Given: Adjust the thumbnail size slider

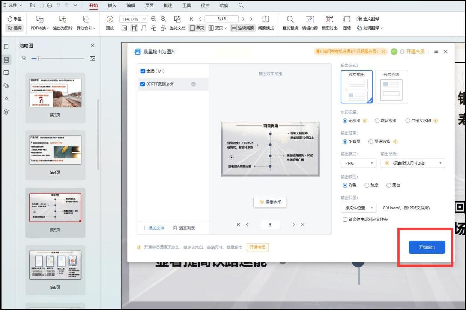Looking at the screenshot, I should (38, 58).
